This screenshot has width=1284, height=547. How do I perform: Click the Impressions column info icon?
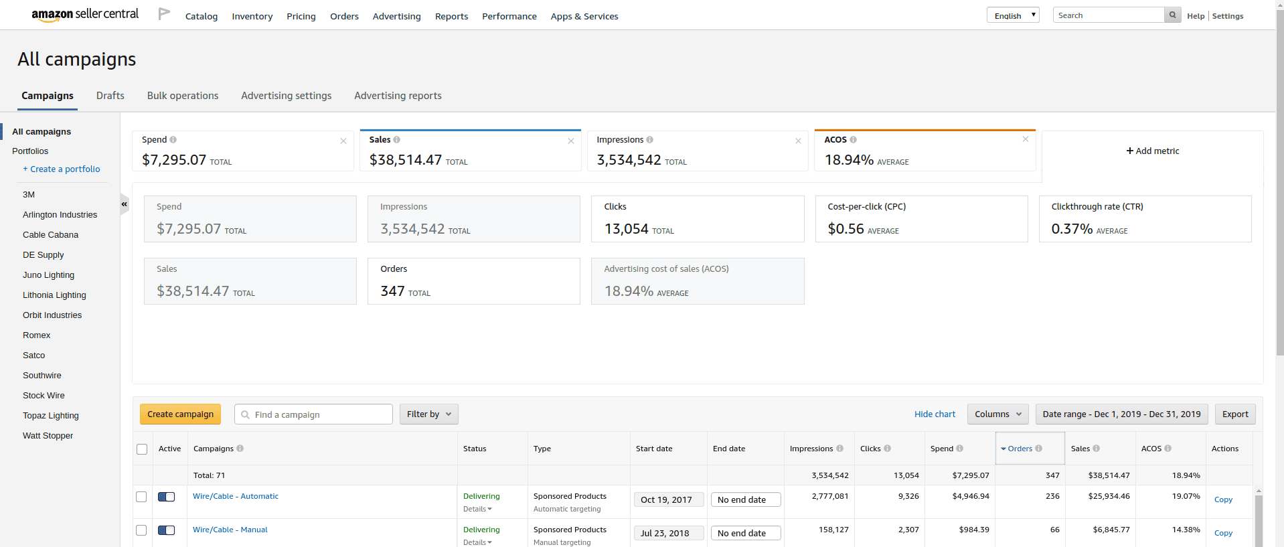(x=840, y=449)
